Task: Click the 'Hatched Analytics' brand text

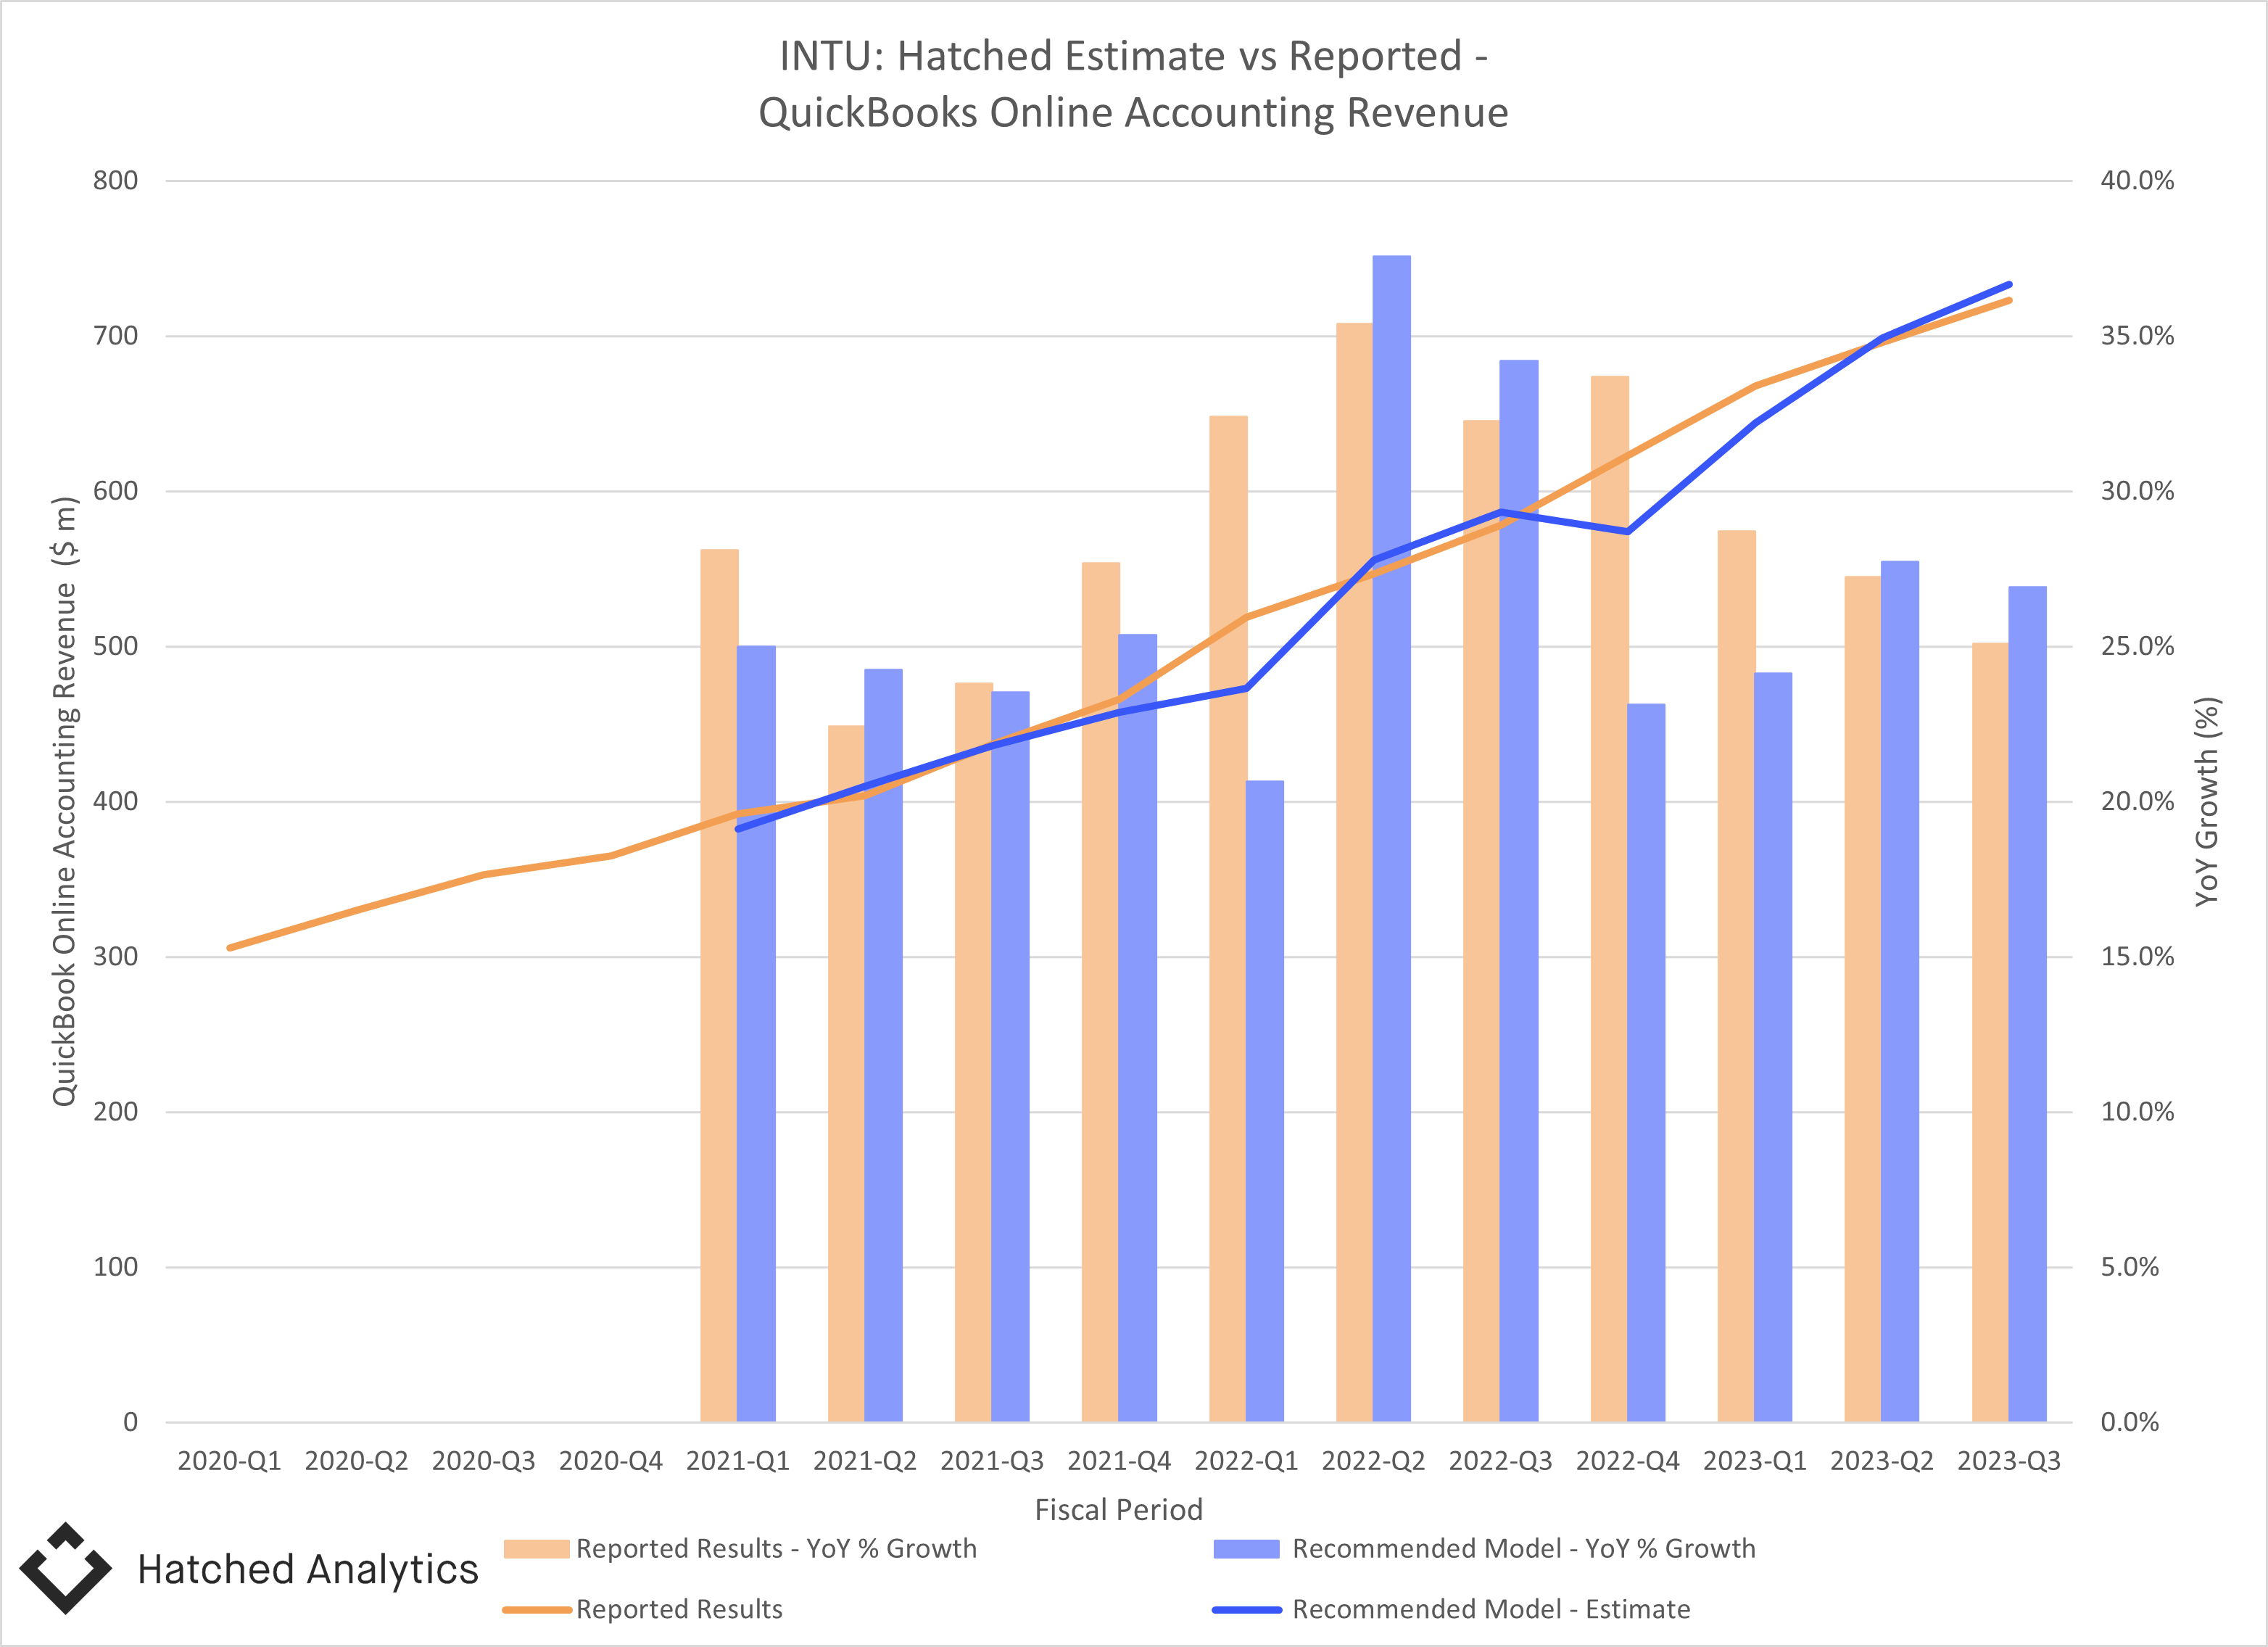Action: [308, 1569]
